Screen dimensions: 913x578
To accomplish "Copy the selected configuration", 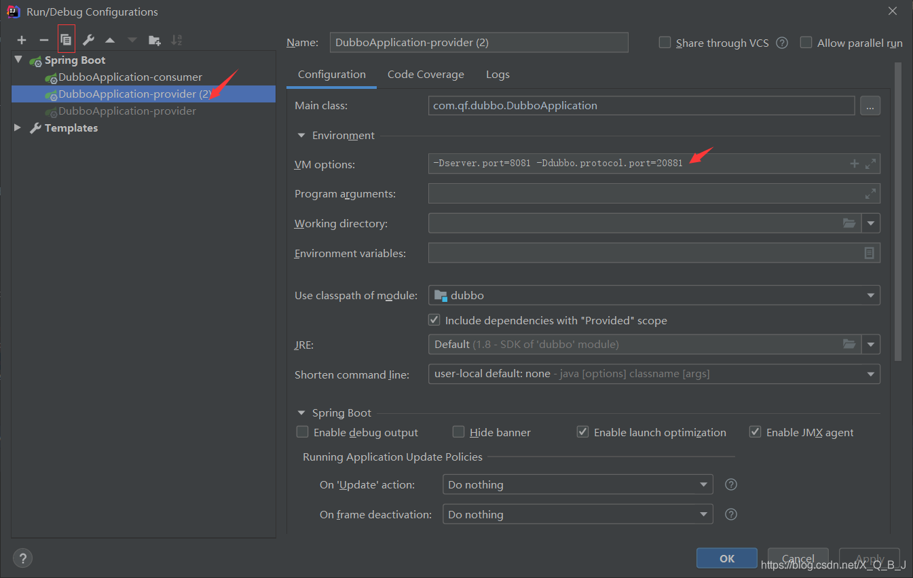I will tap(66, 40).
